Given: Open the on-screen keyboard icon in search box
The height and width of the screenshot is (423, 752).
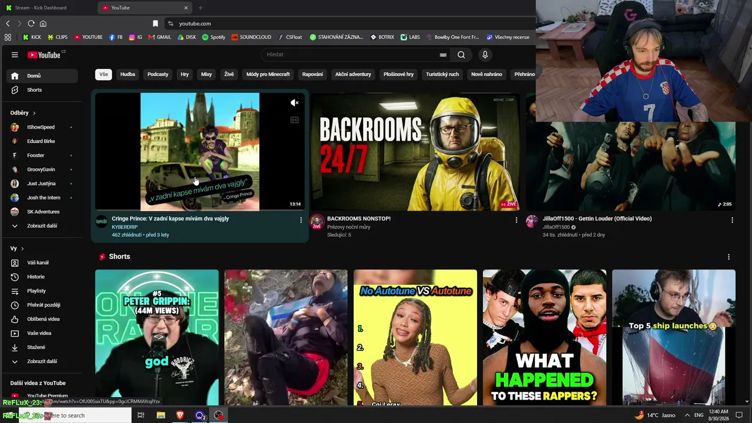Looking at the screenshot, I should pos(443,55).
